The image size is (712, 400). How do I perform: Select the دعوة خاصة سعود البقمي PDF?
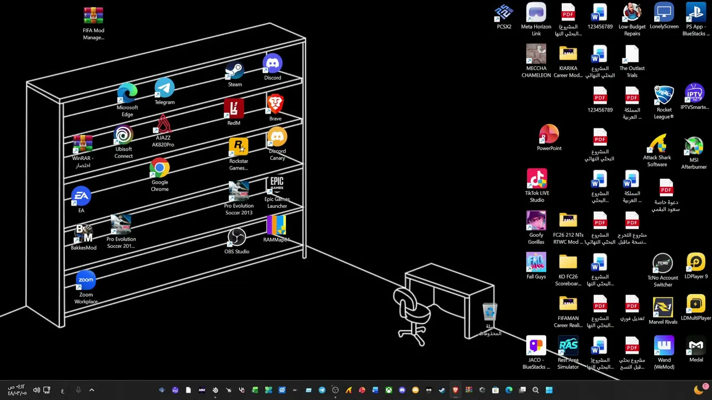666,196
